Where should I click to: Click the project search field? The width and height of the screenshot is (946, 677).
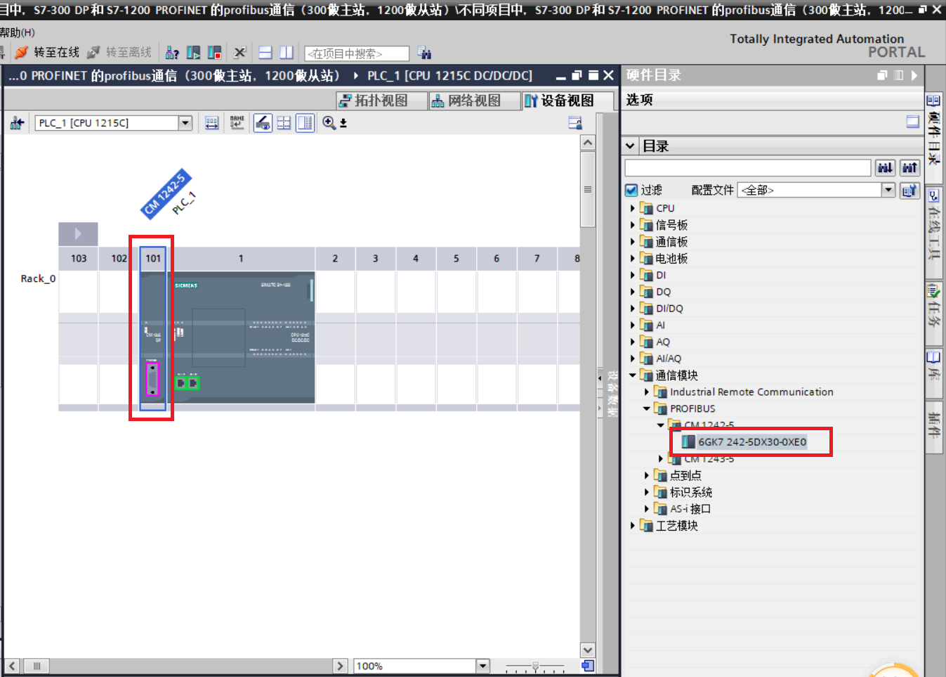[357, 53]
